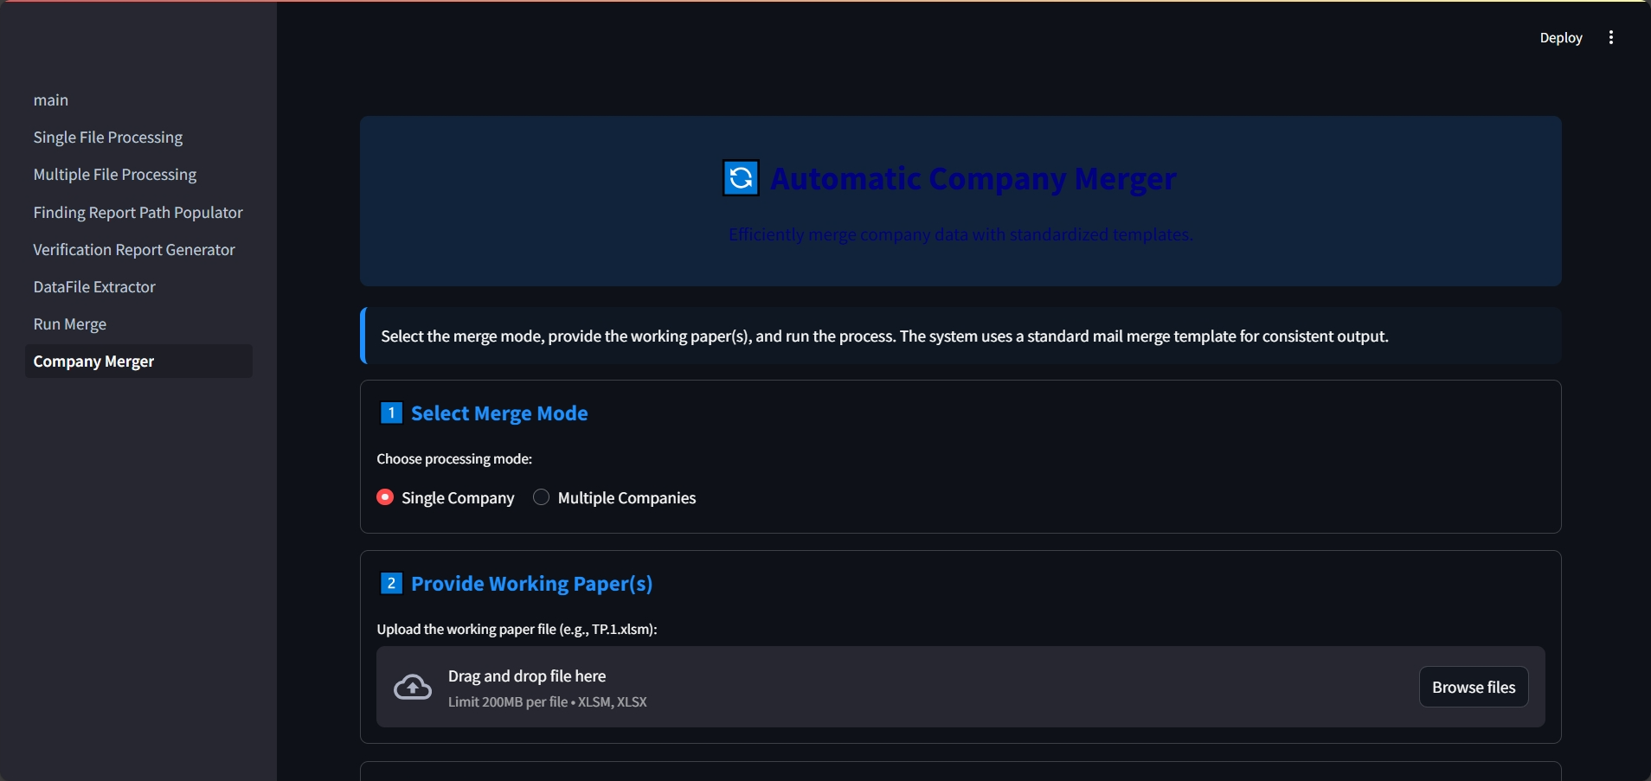The height and width of the screenshot is (781, 1651).
Task: Go to Multiple File Processing page
Action: point(138,175)
